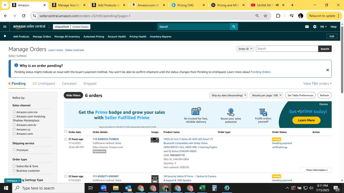This screenshot has width=344, height=193.
Task: Open a new browser tab with plus icon
Action: pos(292,5)
